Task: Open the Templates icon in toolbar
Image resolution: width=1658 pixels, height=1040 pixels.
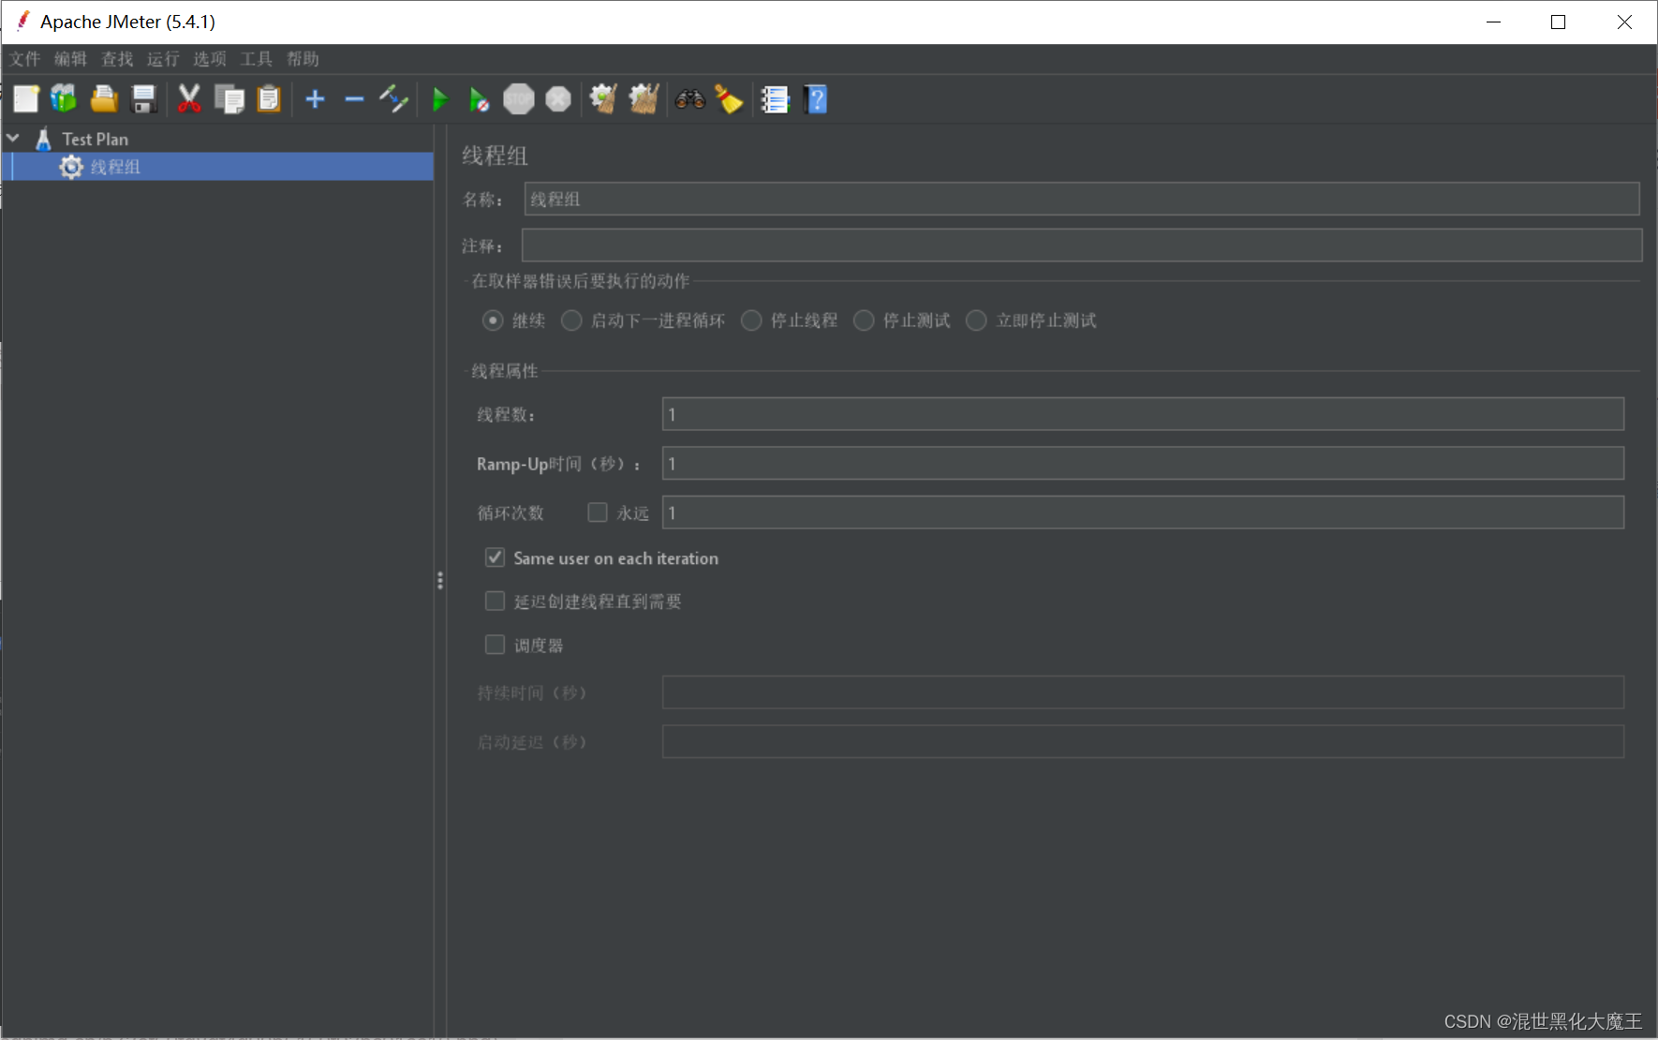Action: pos(64,99)
